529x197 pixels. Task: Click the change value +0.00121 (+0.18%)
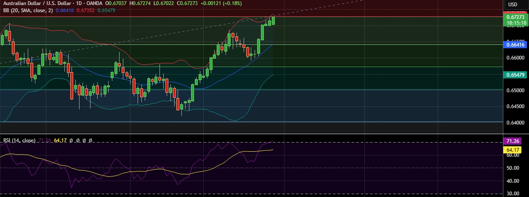coord(220,3)
